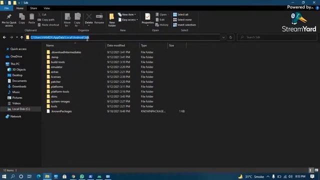
Task: Select Local Disk (C:) in the sidebar
Action: [21, 109]
